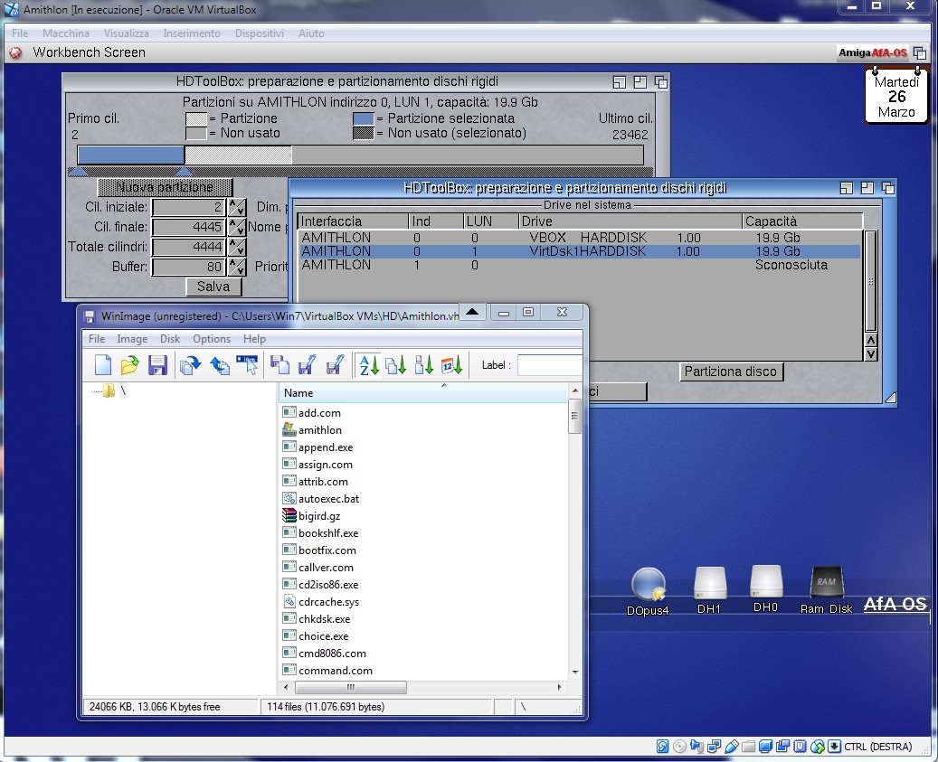
Task: Expand the root folder in WinImage tree
Action: (x=109, y=390)
